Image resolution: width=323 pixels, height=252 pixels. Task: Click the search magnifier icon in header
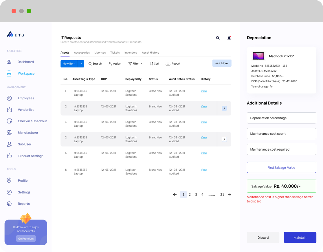[218, 38]
